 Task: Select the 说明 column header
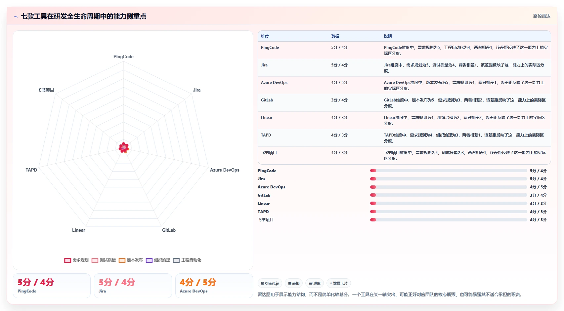tap(388, 36)
